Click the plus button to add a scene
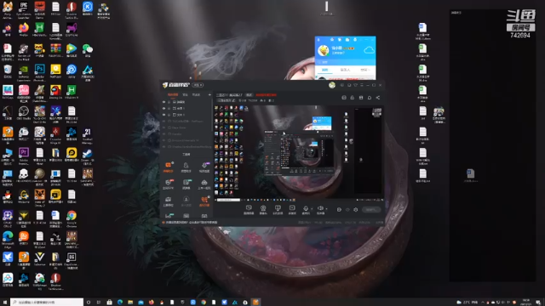545x306 pixels. pyautogui.click(x=209, y=94)
